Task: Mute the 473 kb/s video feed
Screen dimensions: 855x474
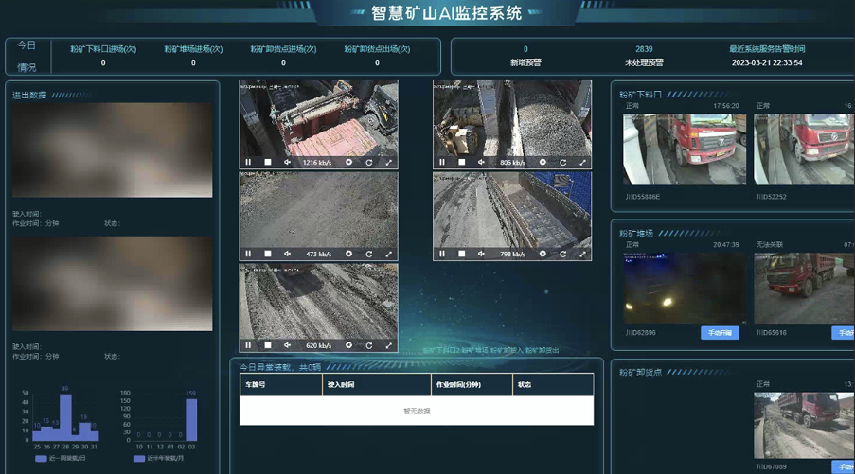Action: [x=287, y=254]
